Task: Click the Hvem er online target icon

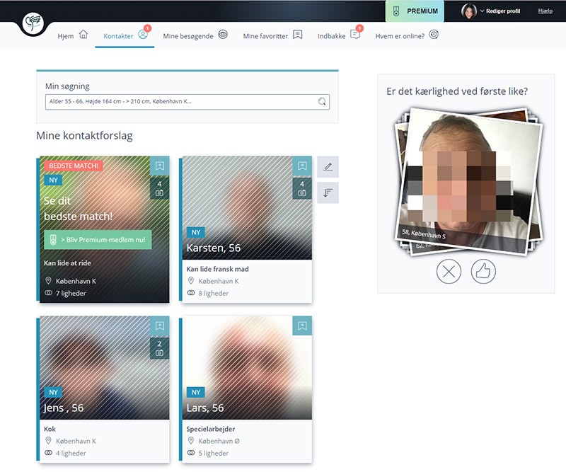Action: [434, 35]
